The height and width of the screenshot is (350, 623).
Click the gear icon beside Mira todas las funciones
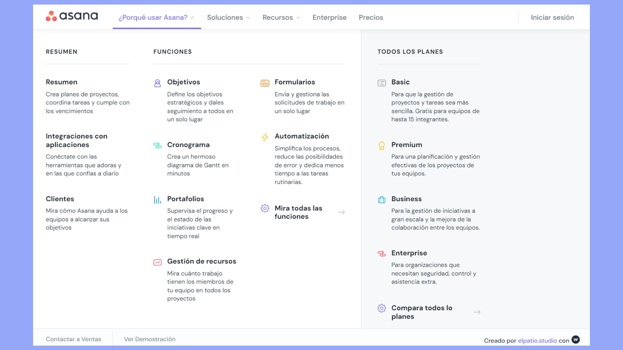tap(265, 208)
